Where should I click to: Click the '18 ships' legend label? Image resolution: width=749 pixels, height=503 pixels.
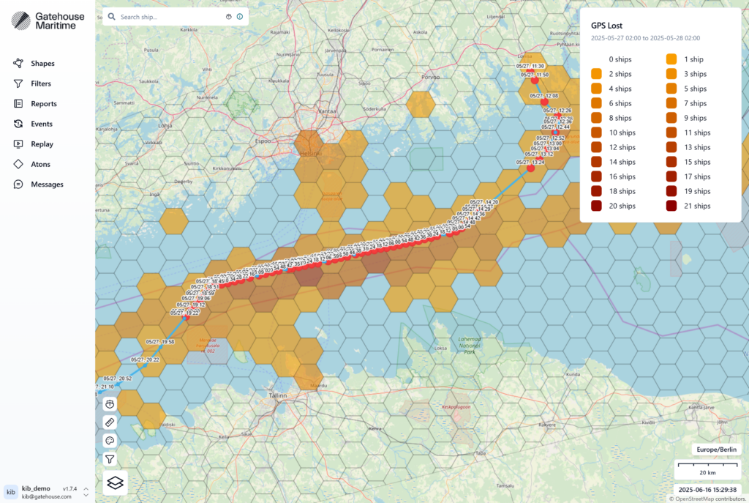[x=622, y=191]
